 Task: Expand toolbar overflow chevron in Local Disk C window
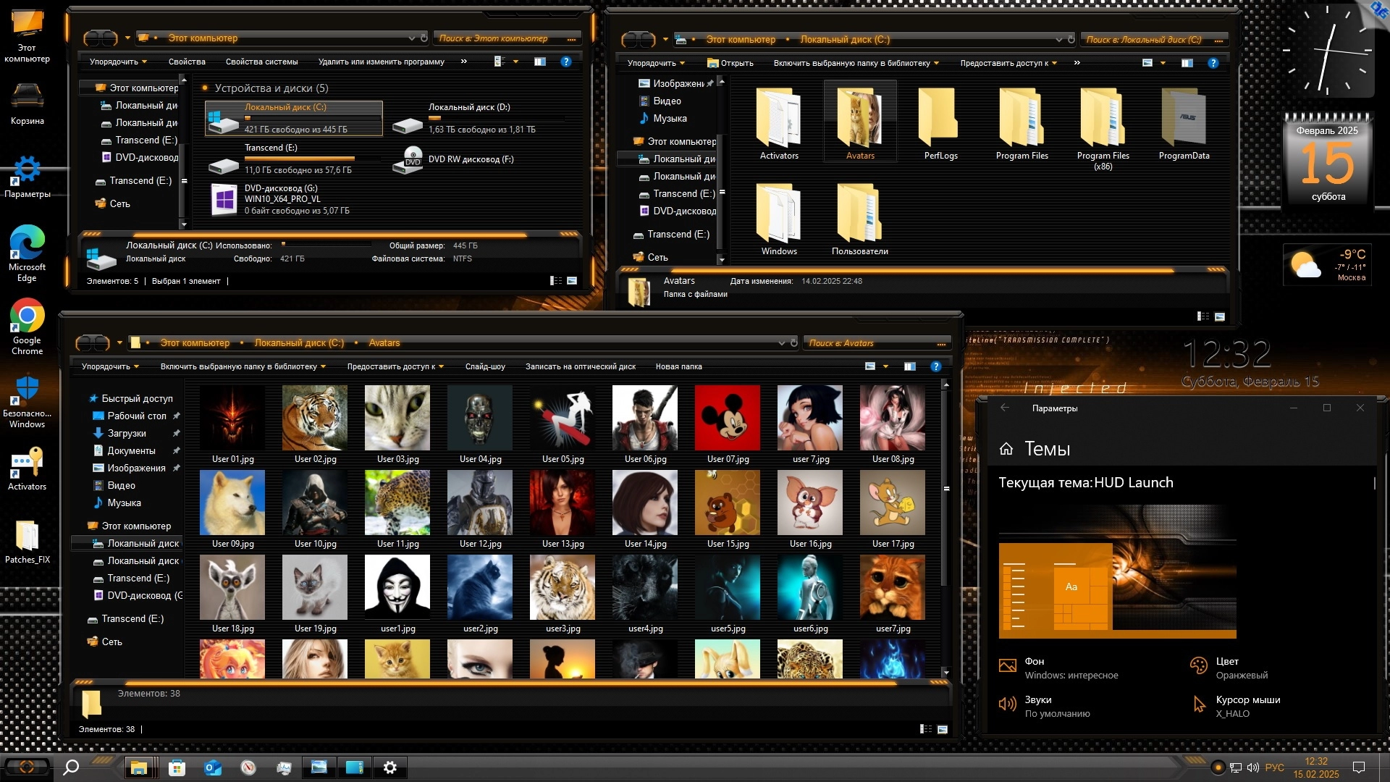tap(1077, 63)
